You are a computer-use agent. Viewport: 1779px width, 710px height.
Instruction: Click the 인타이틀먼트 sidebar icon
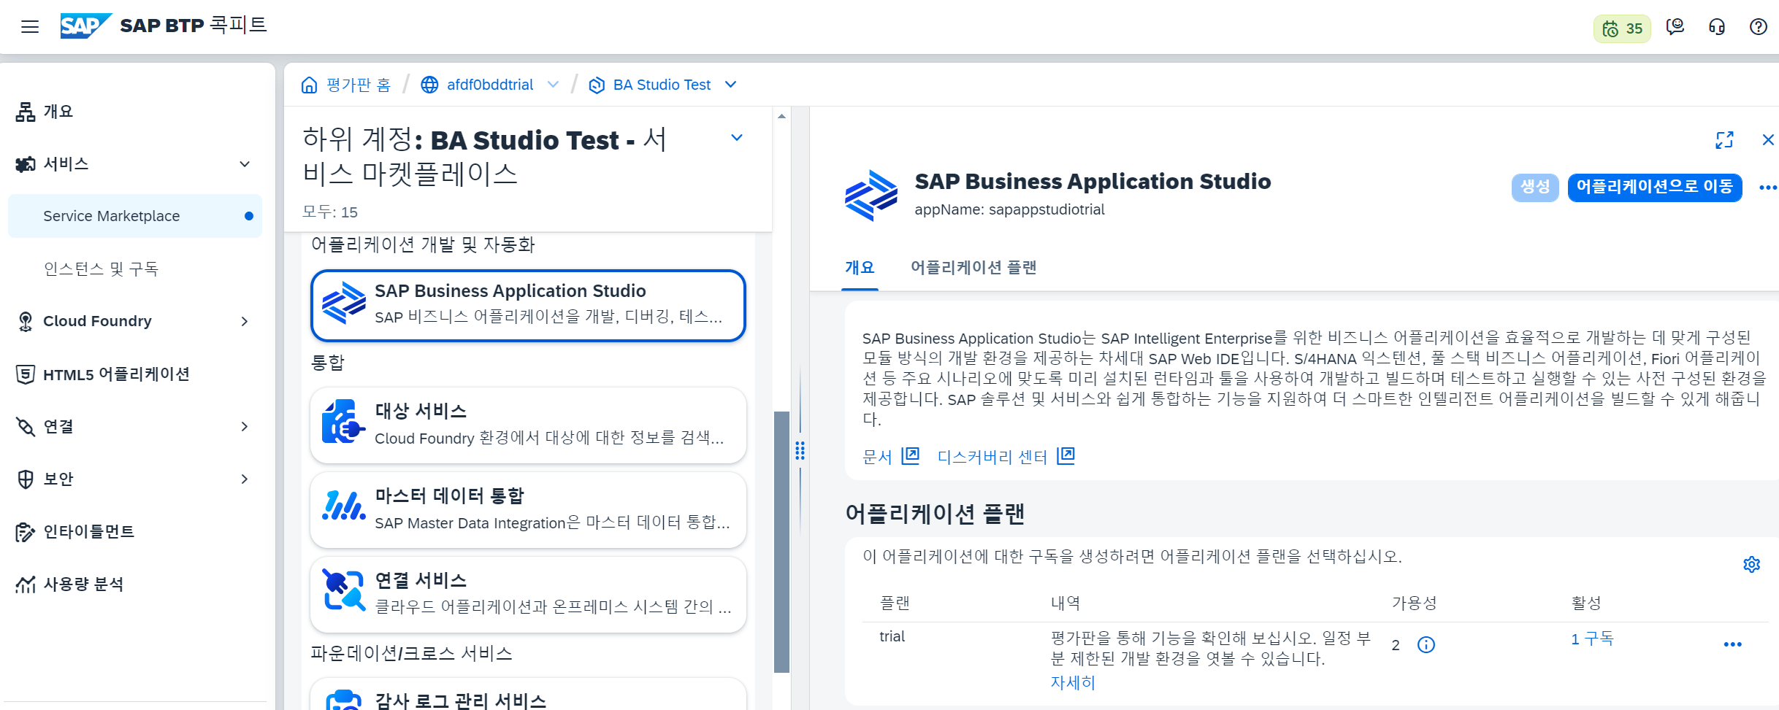(26, 532)
